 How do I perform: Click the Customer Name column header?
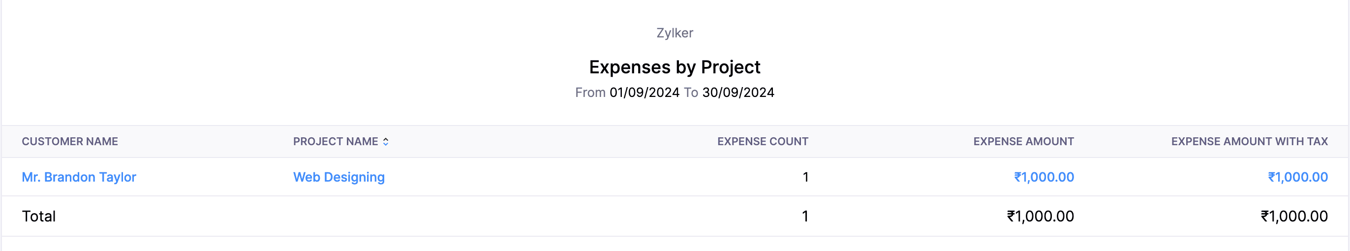click(x=70, y=141)
